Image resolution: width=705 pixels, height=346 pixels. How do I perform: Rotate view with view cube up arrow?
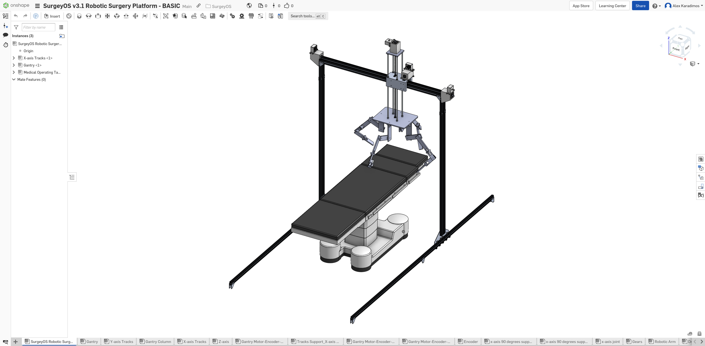(x=680, y=27)
